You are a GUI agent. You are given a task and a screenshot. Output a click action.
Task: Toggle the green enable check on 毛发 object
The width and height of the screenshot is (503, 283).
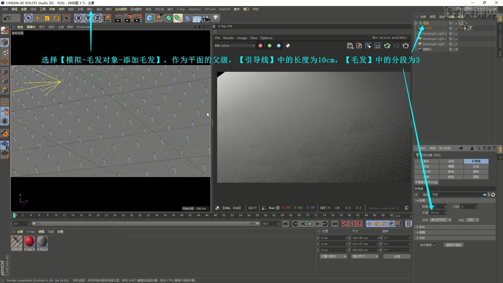456,23
